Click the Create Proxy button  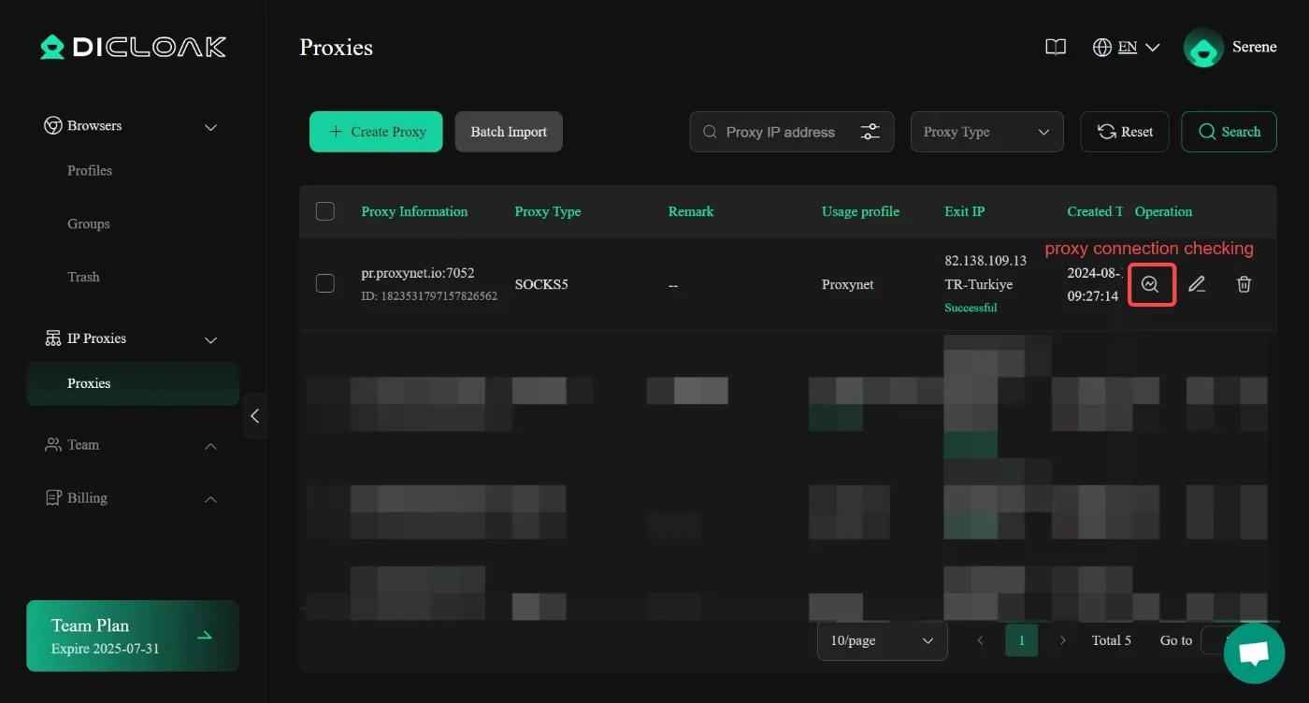[x=376, y=132]
